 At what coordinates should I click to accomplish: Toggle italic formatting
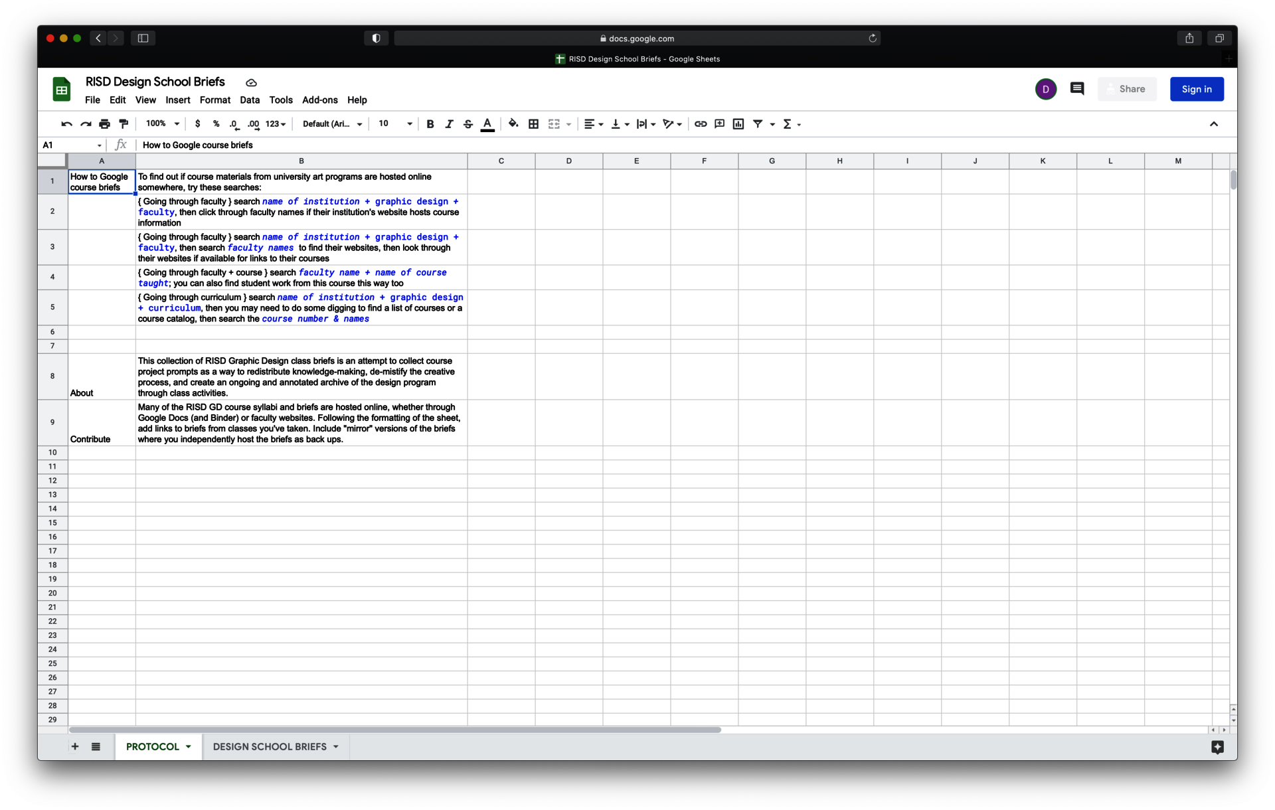tap(449, 124)
